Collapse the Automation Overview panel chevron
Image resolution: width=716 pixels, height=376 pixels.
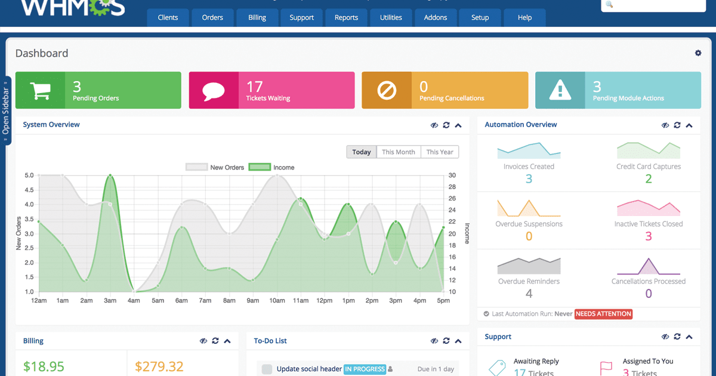point(689,125)
